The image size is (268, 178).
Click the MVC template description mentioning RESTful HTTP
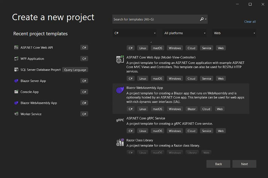coord(185,67)
